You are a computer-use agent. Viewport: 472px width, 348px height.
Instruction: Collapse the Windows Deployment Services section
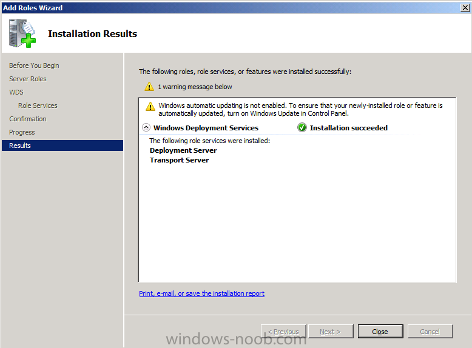click(146, 127)
